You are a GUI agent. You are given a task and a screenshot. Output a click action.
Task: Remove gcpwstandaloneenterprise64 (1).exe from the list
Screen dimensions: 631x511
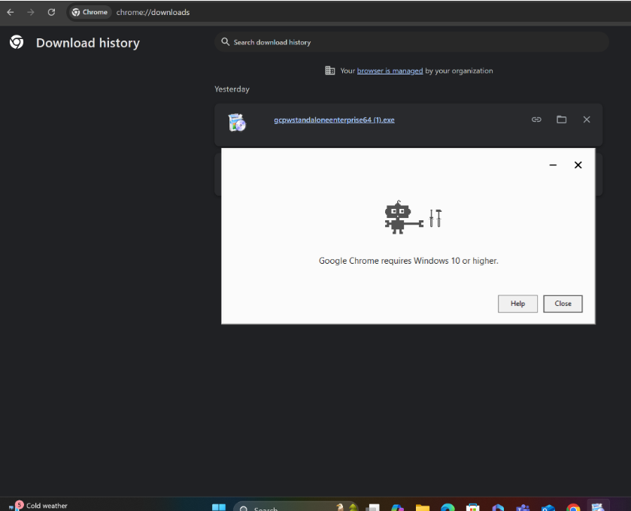click(x=587, y=119)
